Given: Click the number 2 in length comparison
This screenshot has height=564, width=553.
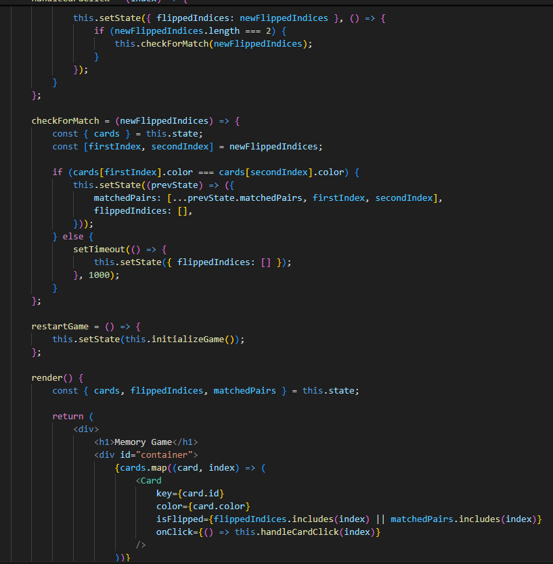Looking at the screenshot, I should click(x=268, y=31).
